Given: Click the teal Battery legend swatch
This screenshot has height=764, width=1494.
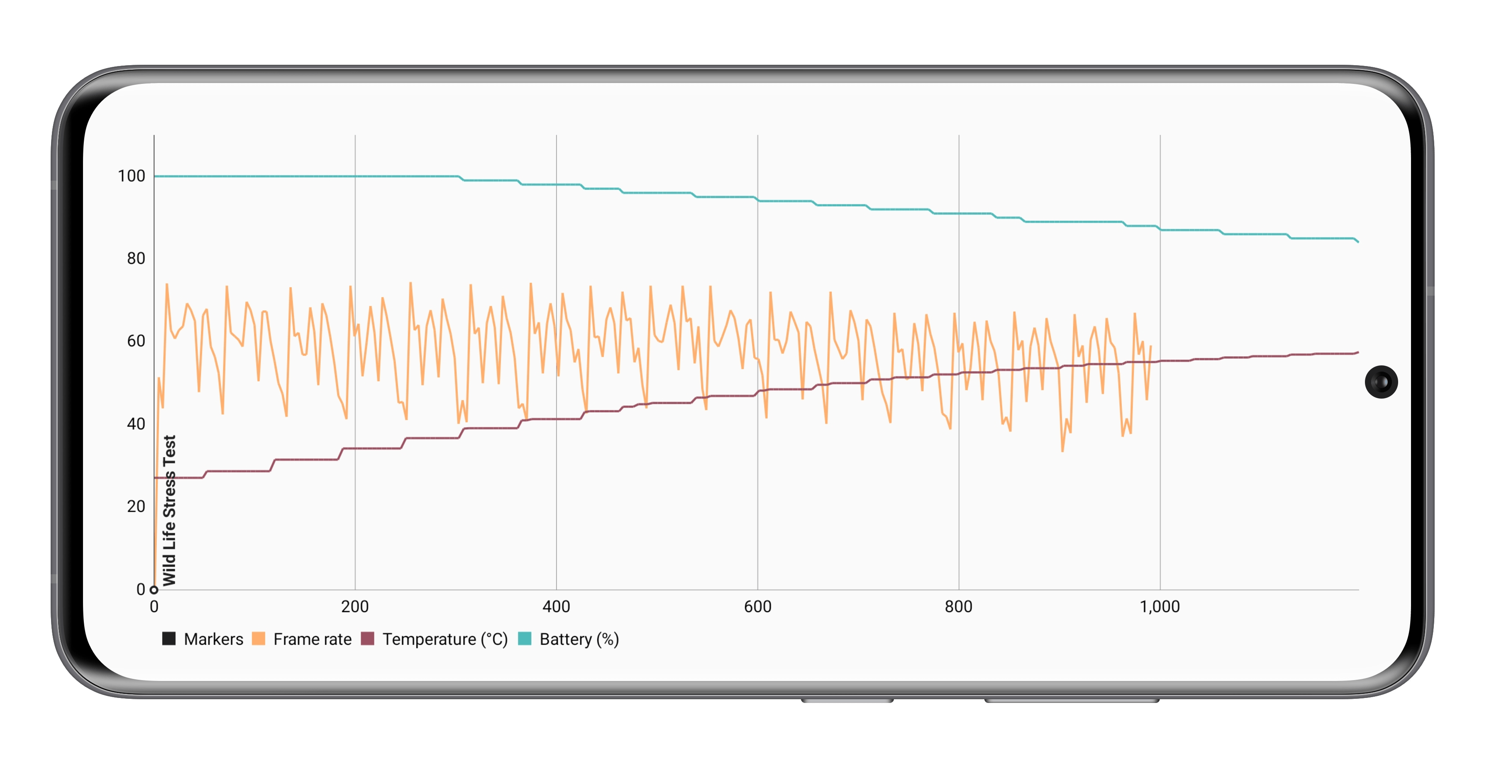Looking at the screenshot, I should pyautogui.click(x=524, y=639).
